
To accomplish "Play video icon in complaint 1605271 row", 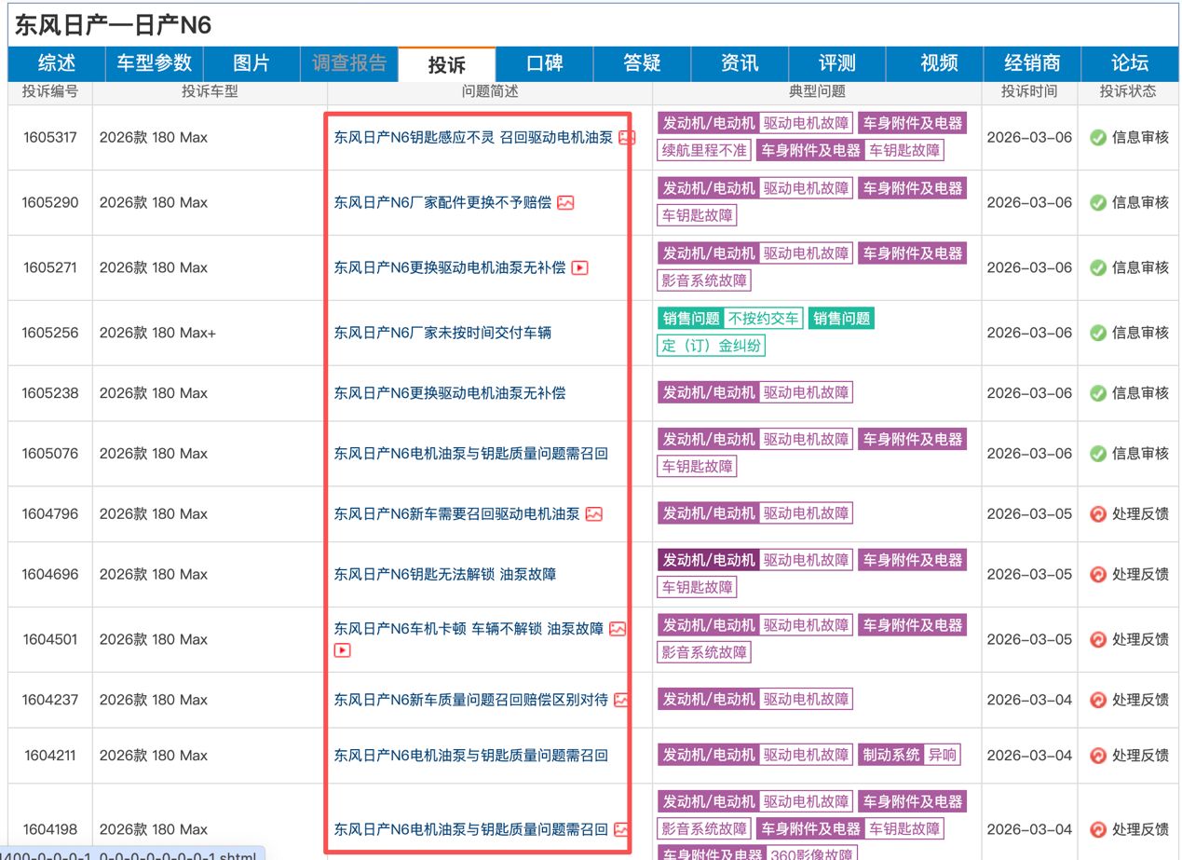I will click(x=579, y=267).
